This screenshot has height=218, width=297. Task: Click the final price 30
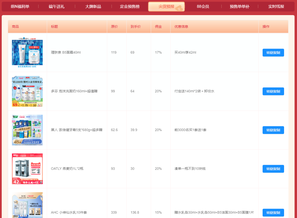(x=132, y=169)
